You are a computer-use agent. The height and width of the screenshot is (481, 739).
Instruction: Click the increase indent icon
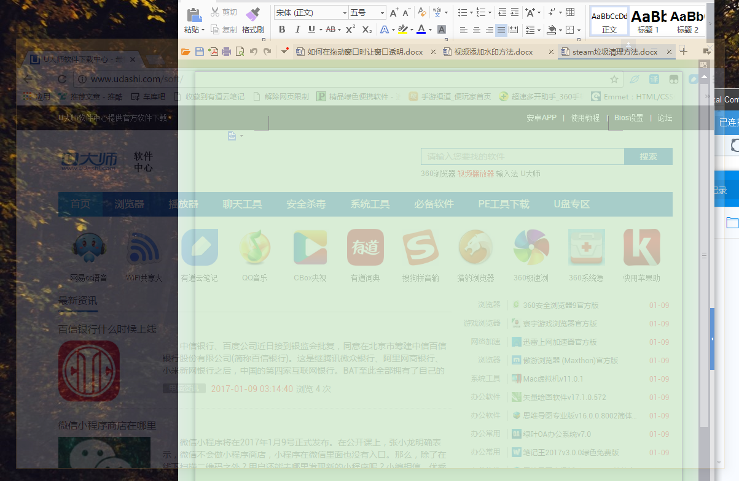(515, 12)
